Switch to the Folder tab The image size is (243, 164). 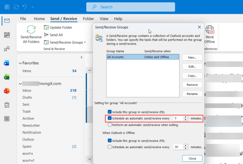pyautogui.click(x=88, y=19)
